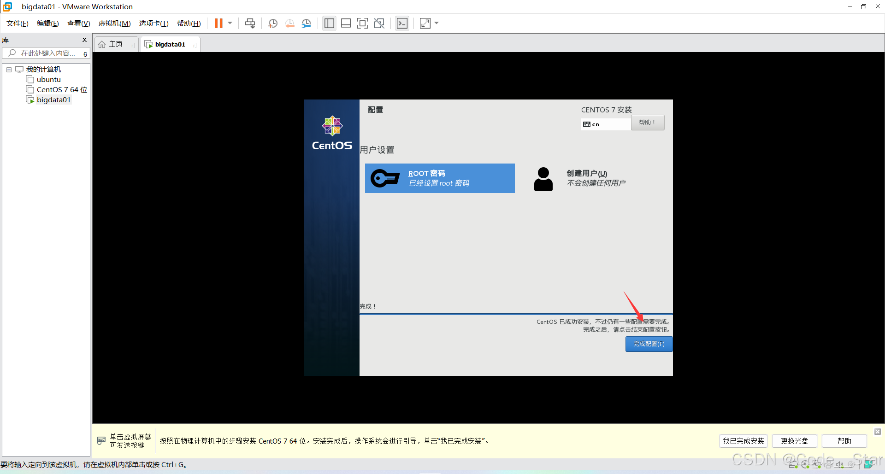Viewport: 885px width, 474px height.
Task: Click the VMware Workstation title bar icon
Action: (x=8, y=6)
